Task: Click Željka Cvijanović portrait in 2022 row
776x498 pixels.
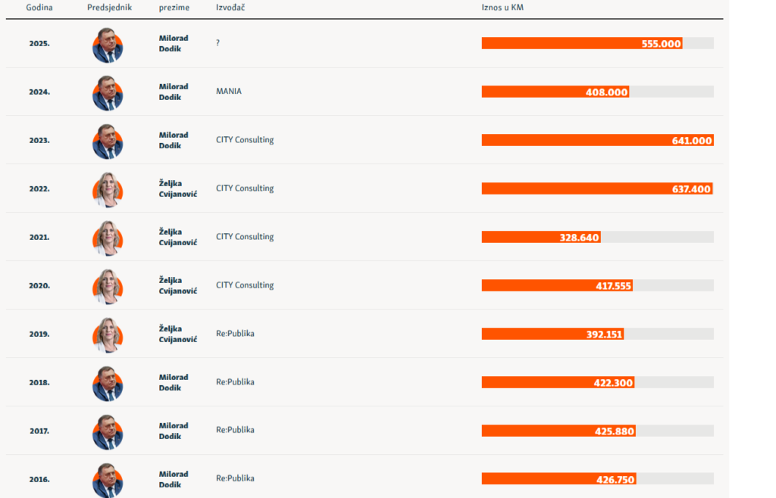Action: click(x=108, y=189)
